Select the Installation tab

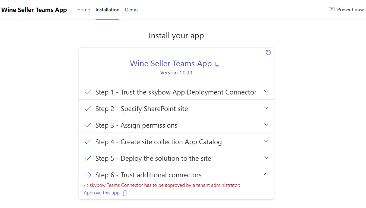(107, 10)
